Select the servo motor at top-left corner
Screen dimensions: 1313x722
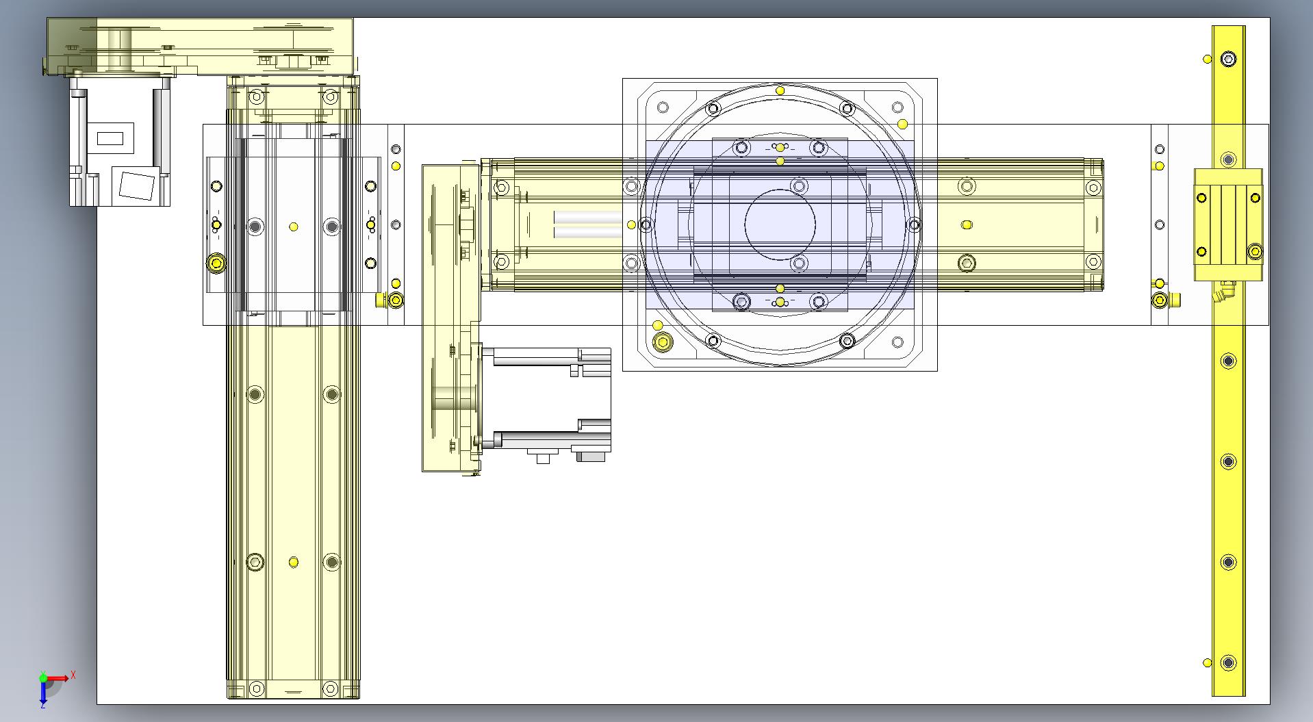click(x=120, y=142)
